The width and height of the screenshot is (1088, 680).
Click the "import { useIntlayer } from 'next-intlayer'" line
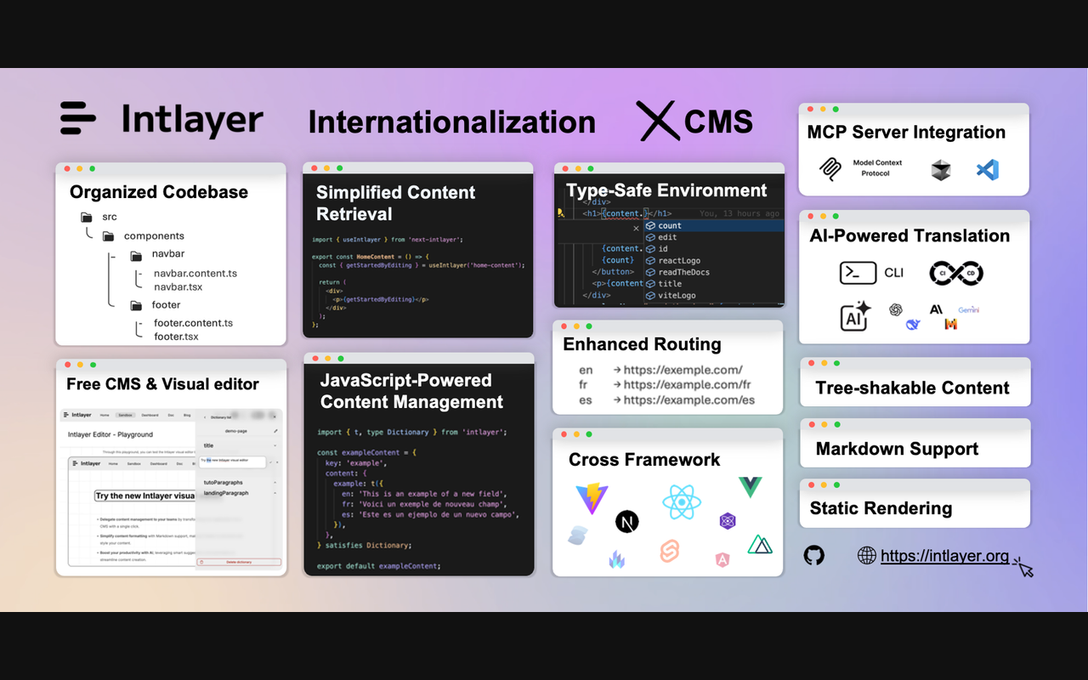pos(387,240)
